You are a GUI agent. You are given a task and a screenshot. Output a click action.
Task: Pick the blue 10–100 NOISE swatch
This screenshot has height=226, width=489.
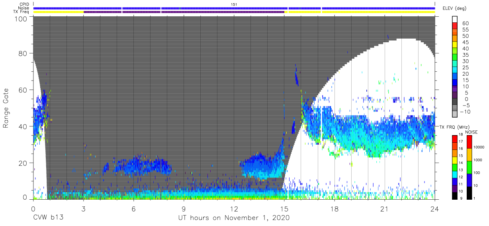pos(469,179)
